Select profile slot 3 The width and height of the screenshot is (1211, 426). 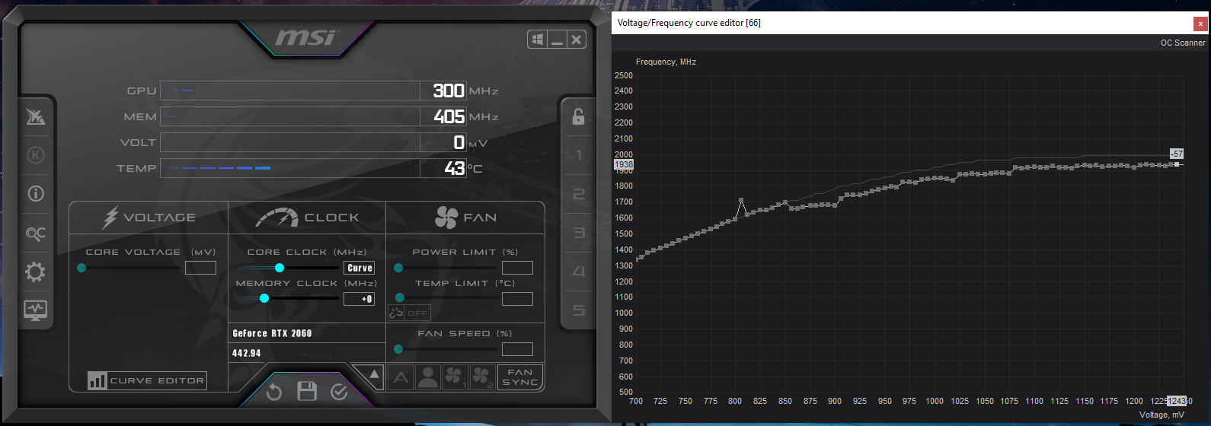pos(578,233)
